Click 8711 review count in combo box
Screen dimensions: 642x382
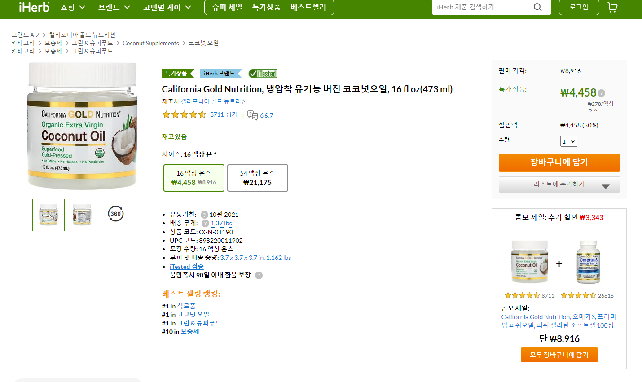click(x=548, y=296)
